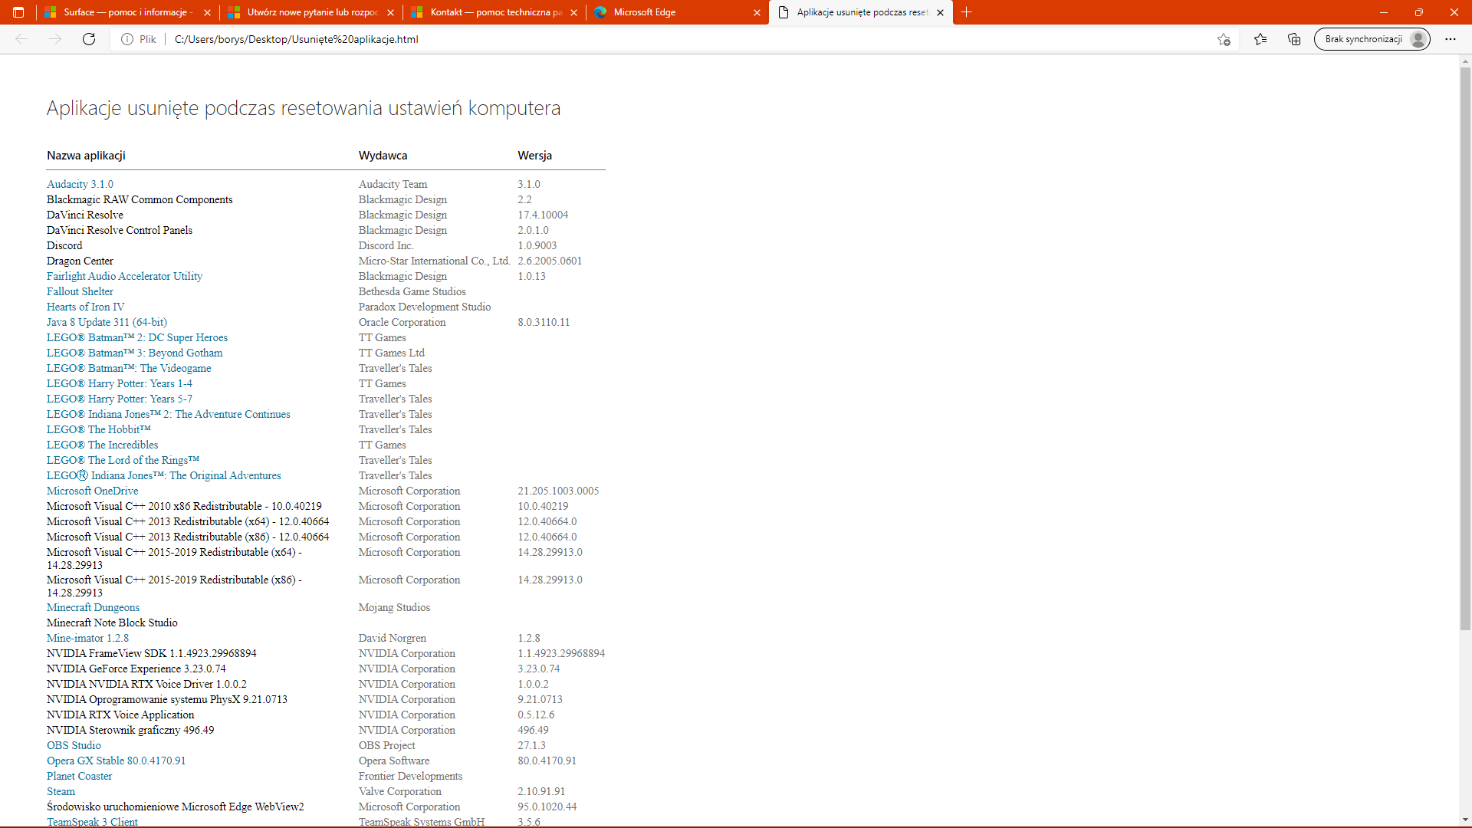
Task: Open the Steam link
Action: 61,791
